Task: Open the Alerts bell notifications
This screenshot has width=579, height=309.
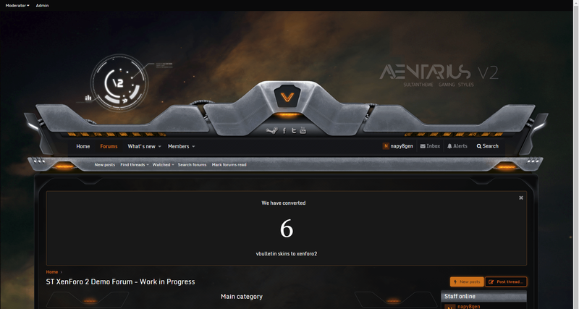Action: (457, 146)
